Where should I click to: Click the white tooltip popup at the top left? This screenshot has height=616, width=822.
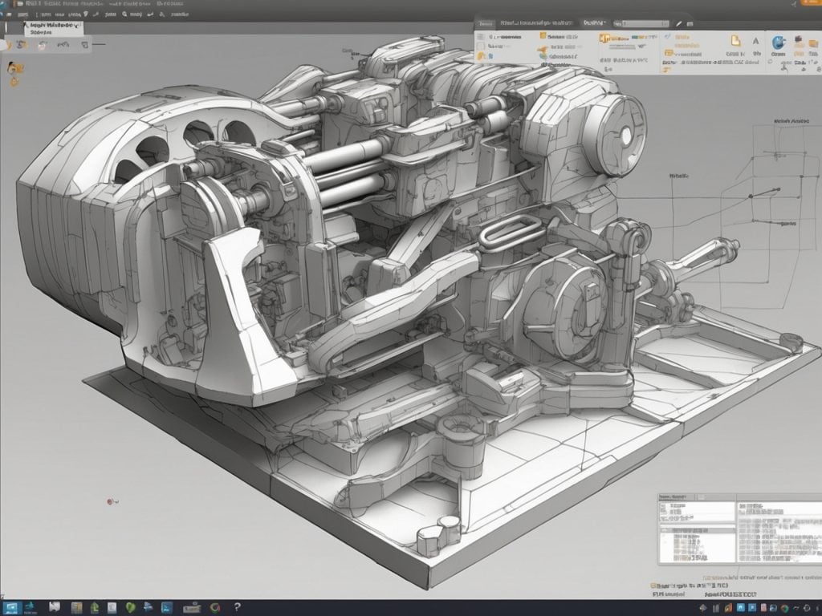[54, 28]
